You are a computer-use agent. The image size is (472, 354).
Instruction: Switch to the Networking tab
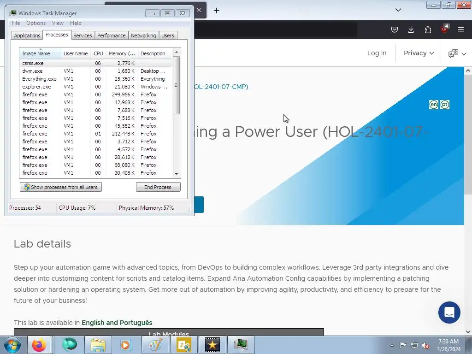[x=143, y=35]
